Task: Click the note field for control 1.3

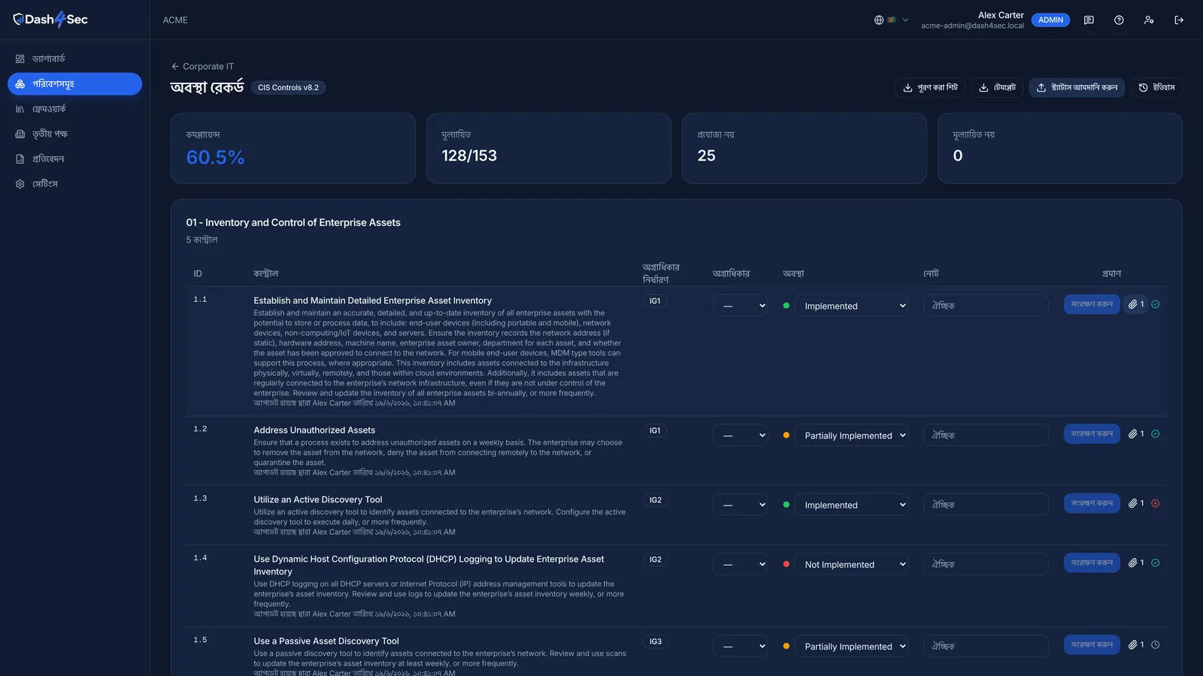Action: 986,505
